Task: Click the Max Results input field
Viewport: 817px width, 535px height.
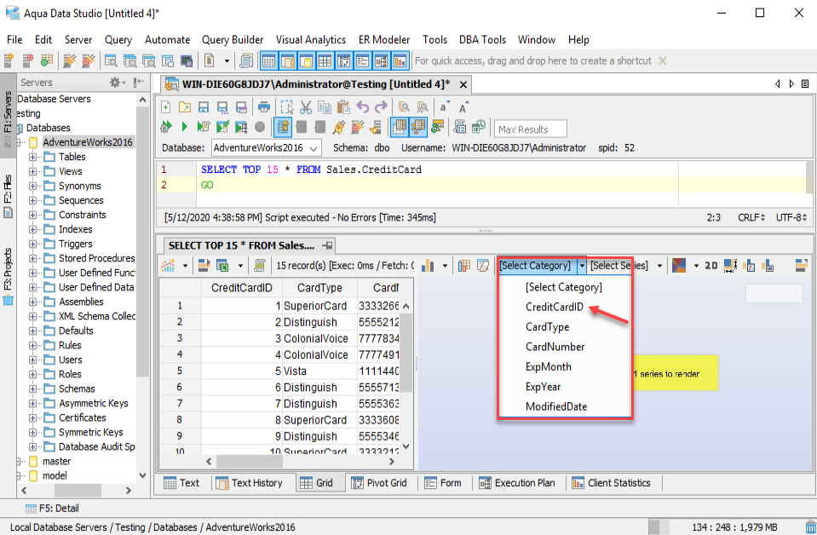Action: (532, 129)
